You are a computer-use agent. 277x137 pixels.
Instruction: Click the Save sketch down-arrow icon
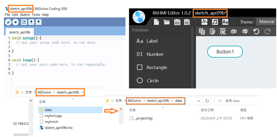[x=38, y=22]
